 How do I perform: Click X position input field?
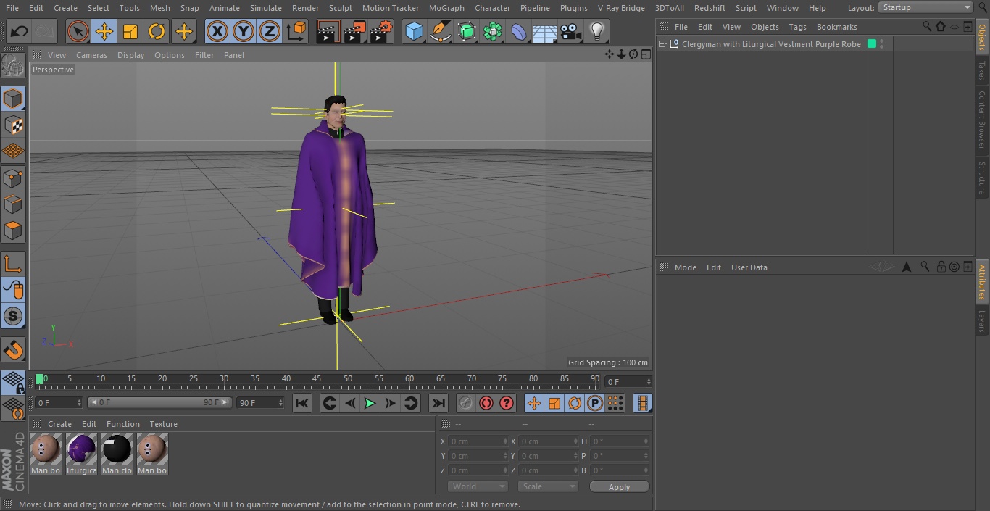[478, 441]
